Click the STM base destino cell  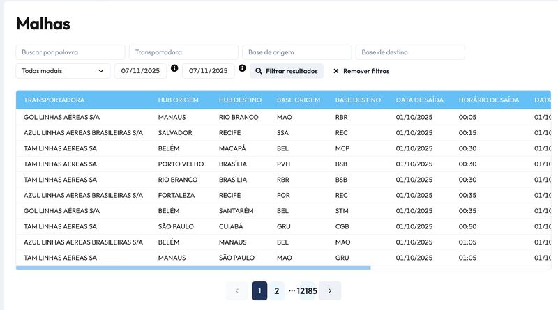tap(342, 211)
